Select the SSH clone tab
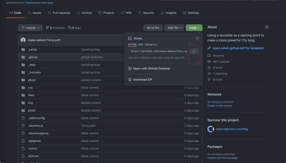Screen dimensions: 286x163 tap(141, 44)
